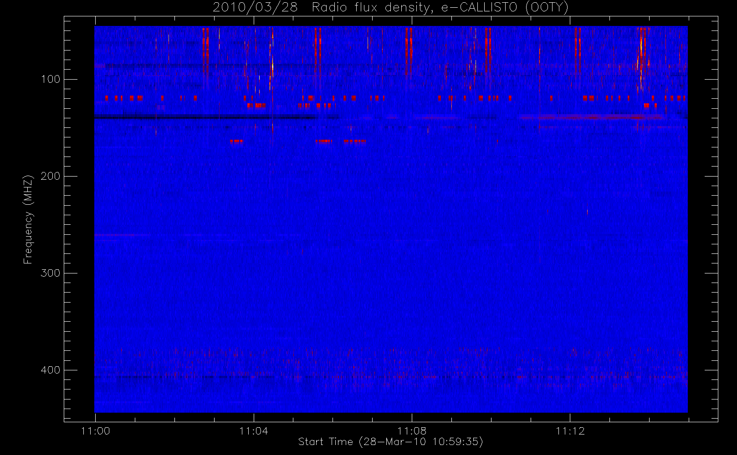Click the plot title '2010/03/28 Radio flux density, e-CALLISTO (OOTY)'
The image size is (737, 455).
coord(390,8)
